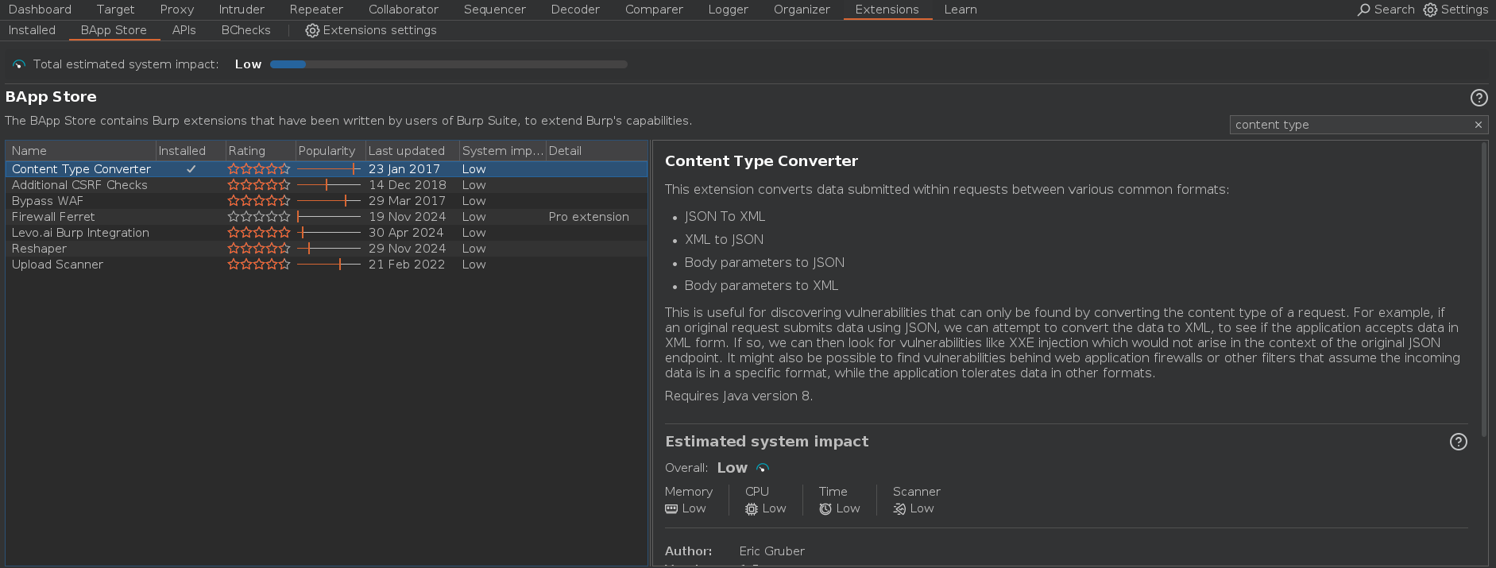Select the Upload Scanner extension
The image size is (1496, 568).
327,265
